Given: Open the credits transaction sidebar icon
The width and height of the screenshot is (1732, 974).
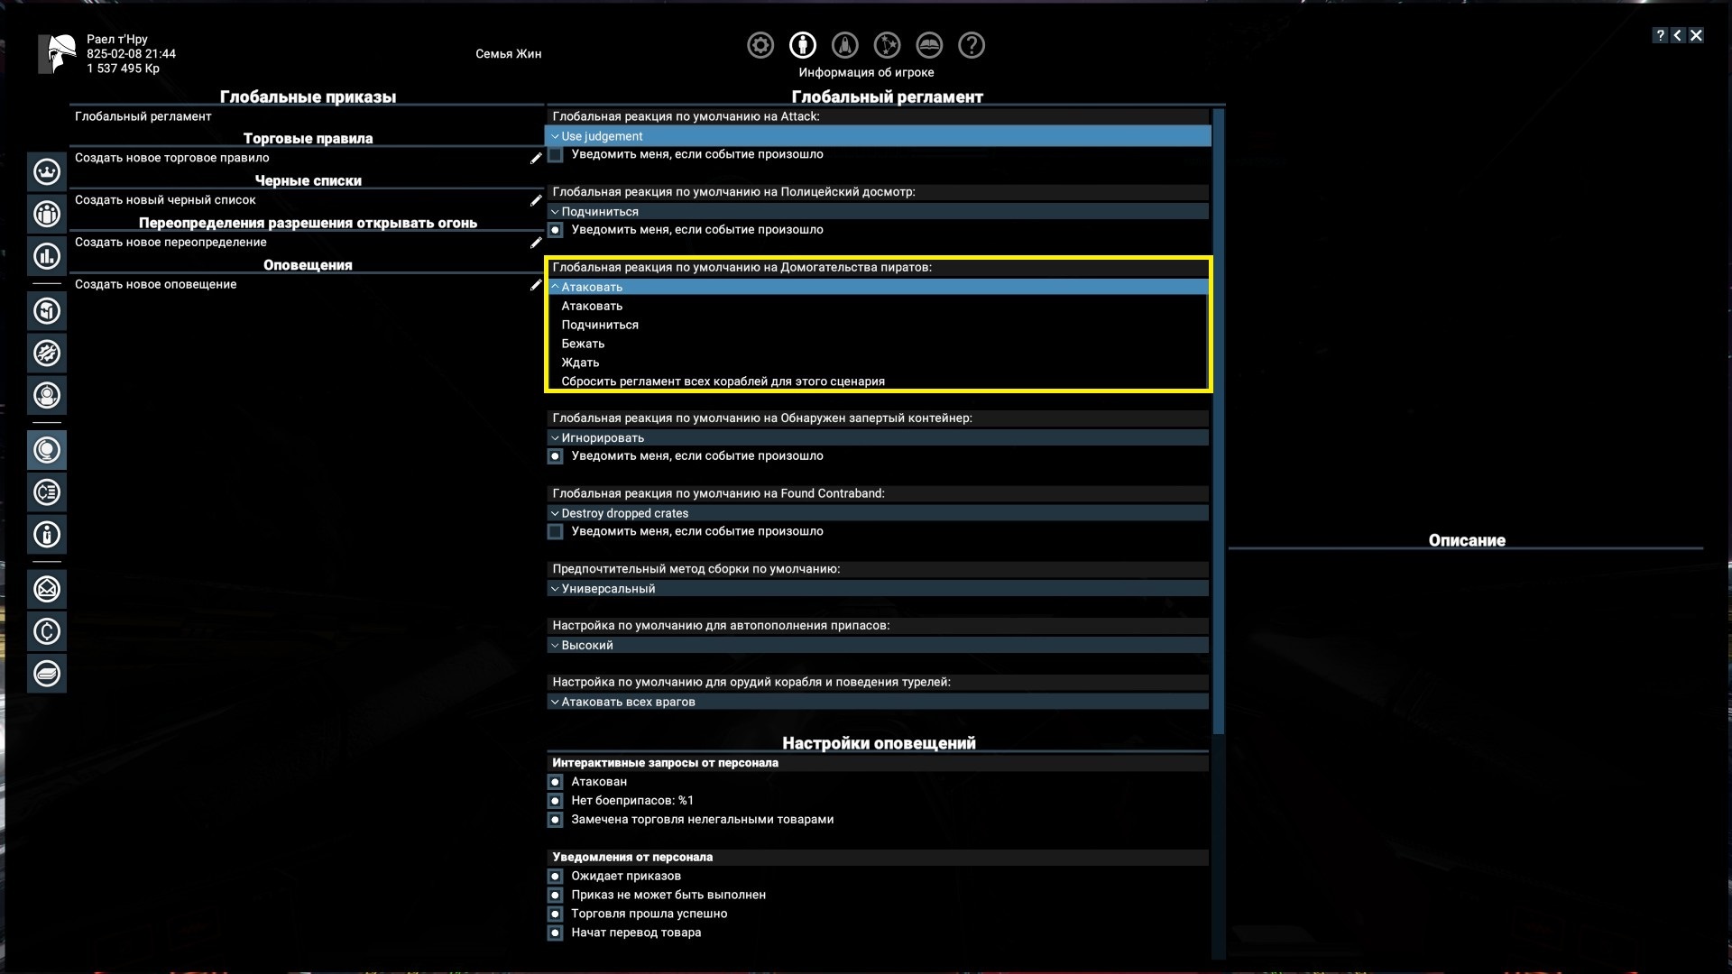Looking at the screenshot, I should click(x=47, y=631).
